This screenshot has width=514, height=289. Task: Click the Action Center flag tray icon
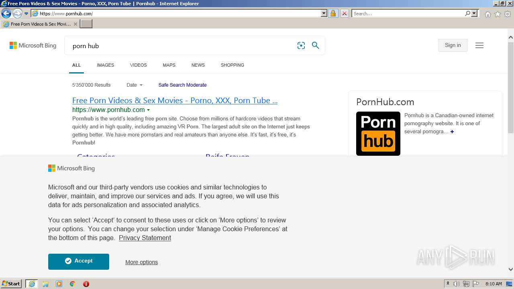pos(476,284)
